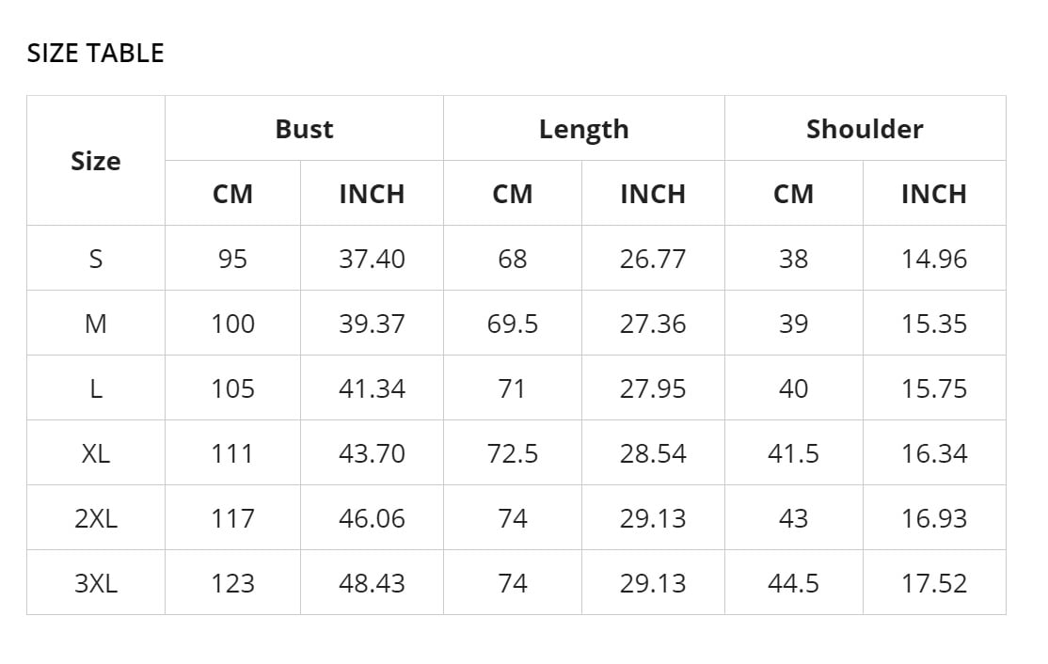Click the 2XL size row label
Image resolution: width=1048 pixels, height=664 pixels.
click(96, 517)
